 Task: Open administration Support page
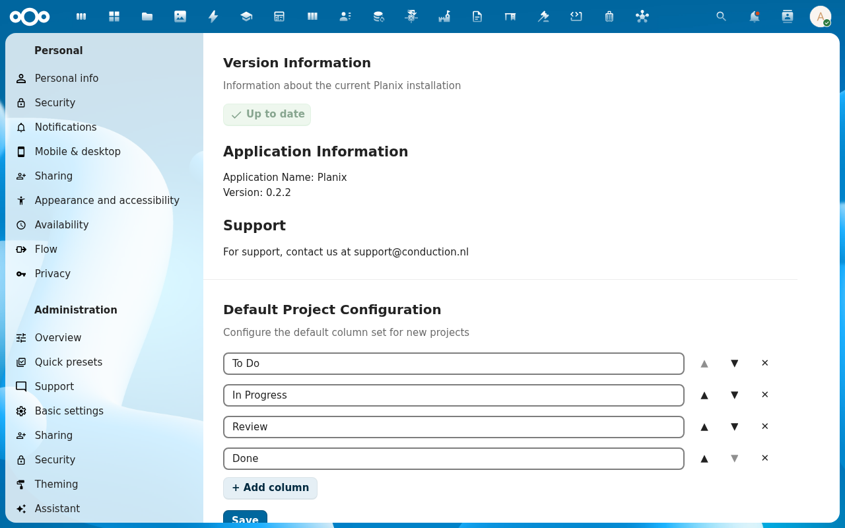click(x=104, y=387)
